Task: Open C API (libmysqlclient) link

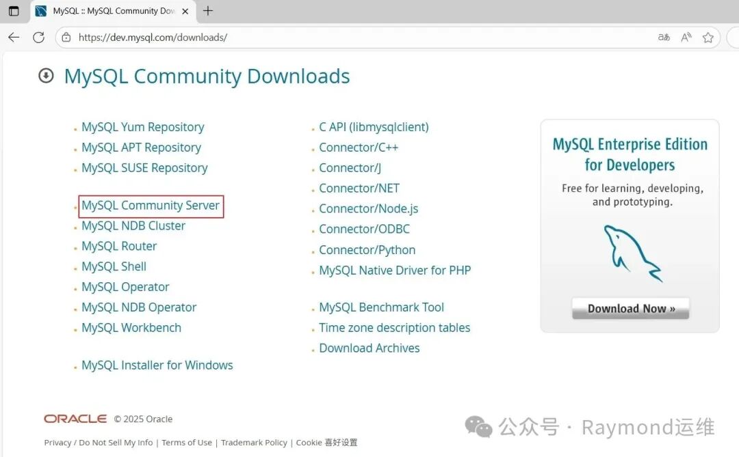Action: coord(374,127)
